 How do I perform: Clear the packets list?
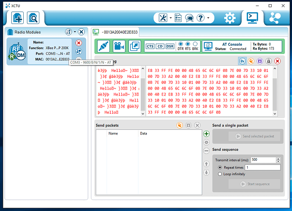(x=197, y=125)
